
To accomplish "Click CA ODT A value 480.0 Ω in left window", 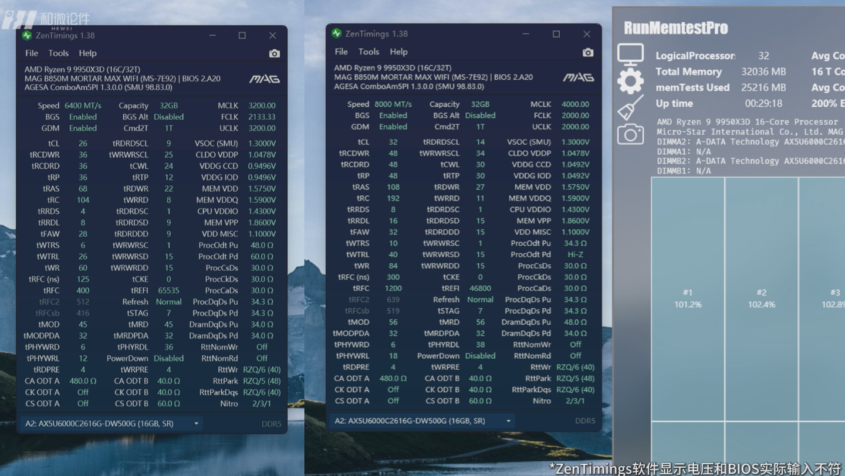I will point(83,381).
